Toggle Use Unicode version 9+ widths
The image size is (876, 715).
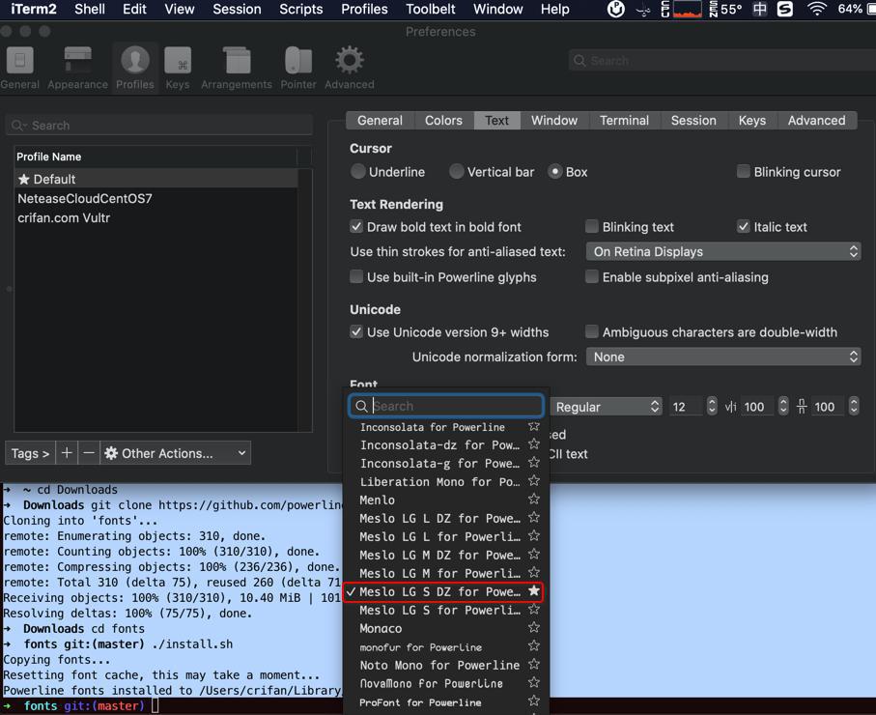355,332
